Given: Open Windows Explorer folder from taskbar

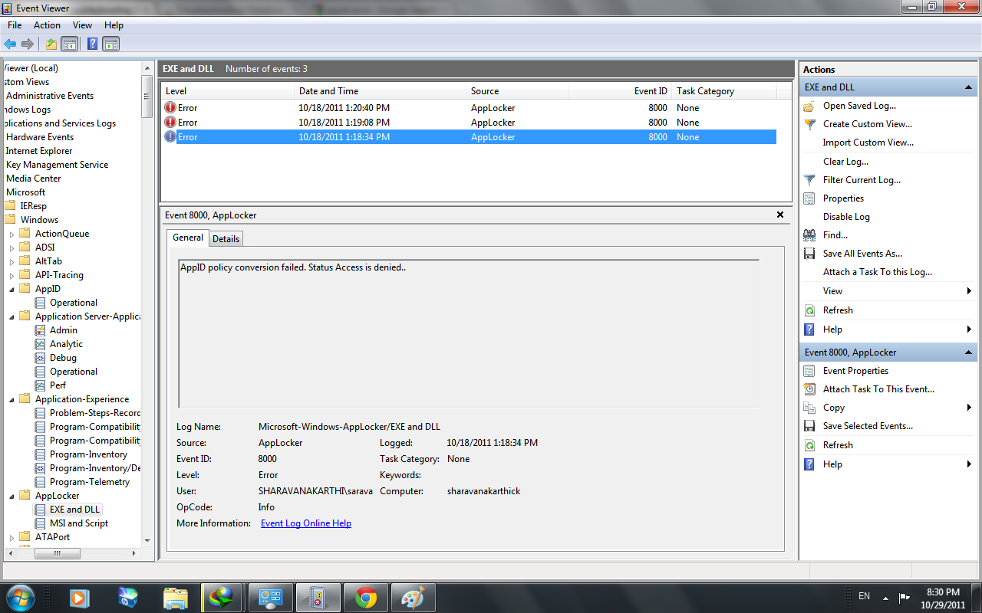Looking at the screenshot, I should click(x=176, y=597).
